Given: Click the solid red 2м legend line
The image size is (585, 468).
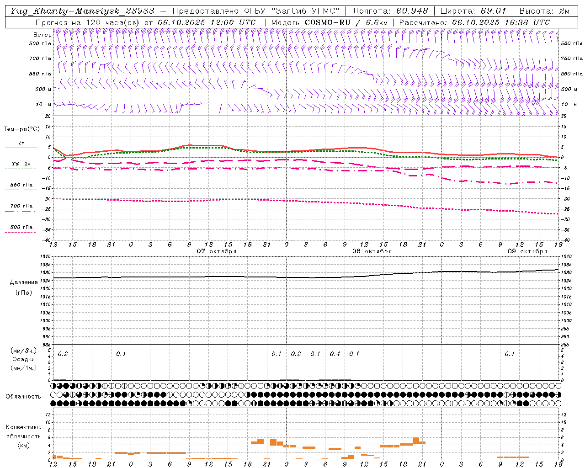Looking at the screenshot, I should click(x=21, y=148).
